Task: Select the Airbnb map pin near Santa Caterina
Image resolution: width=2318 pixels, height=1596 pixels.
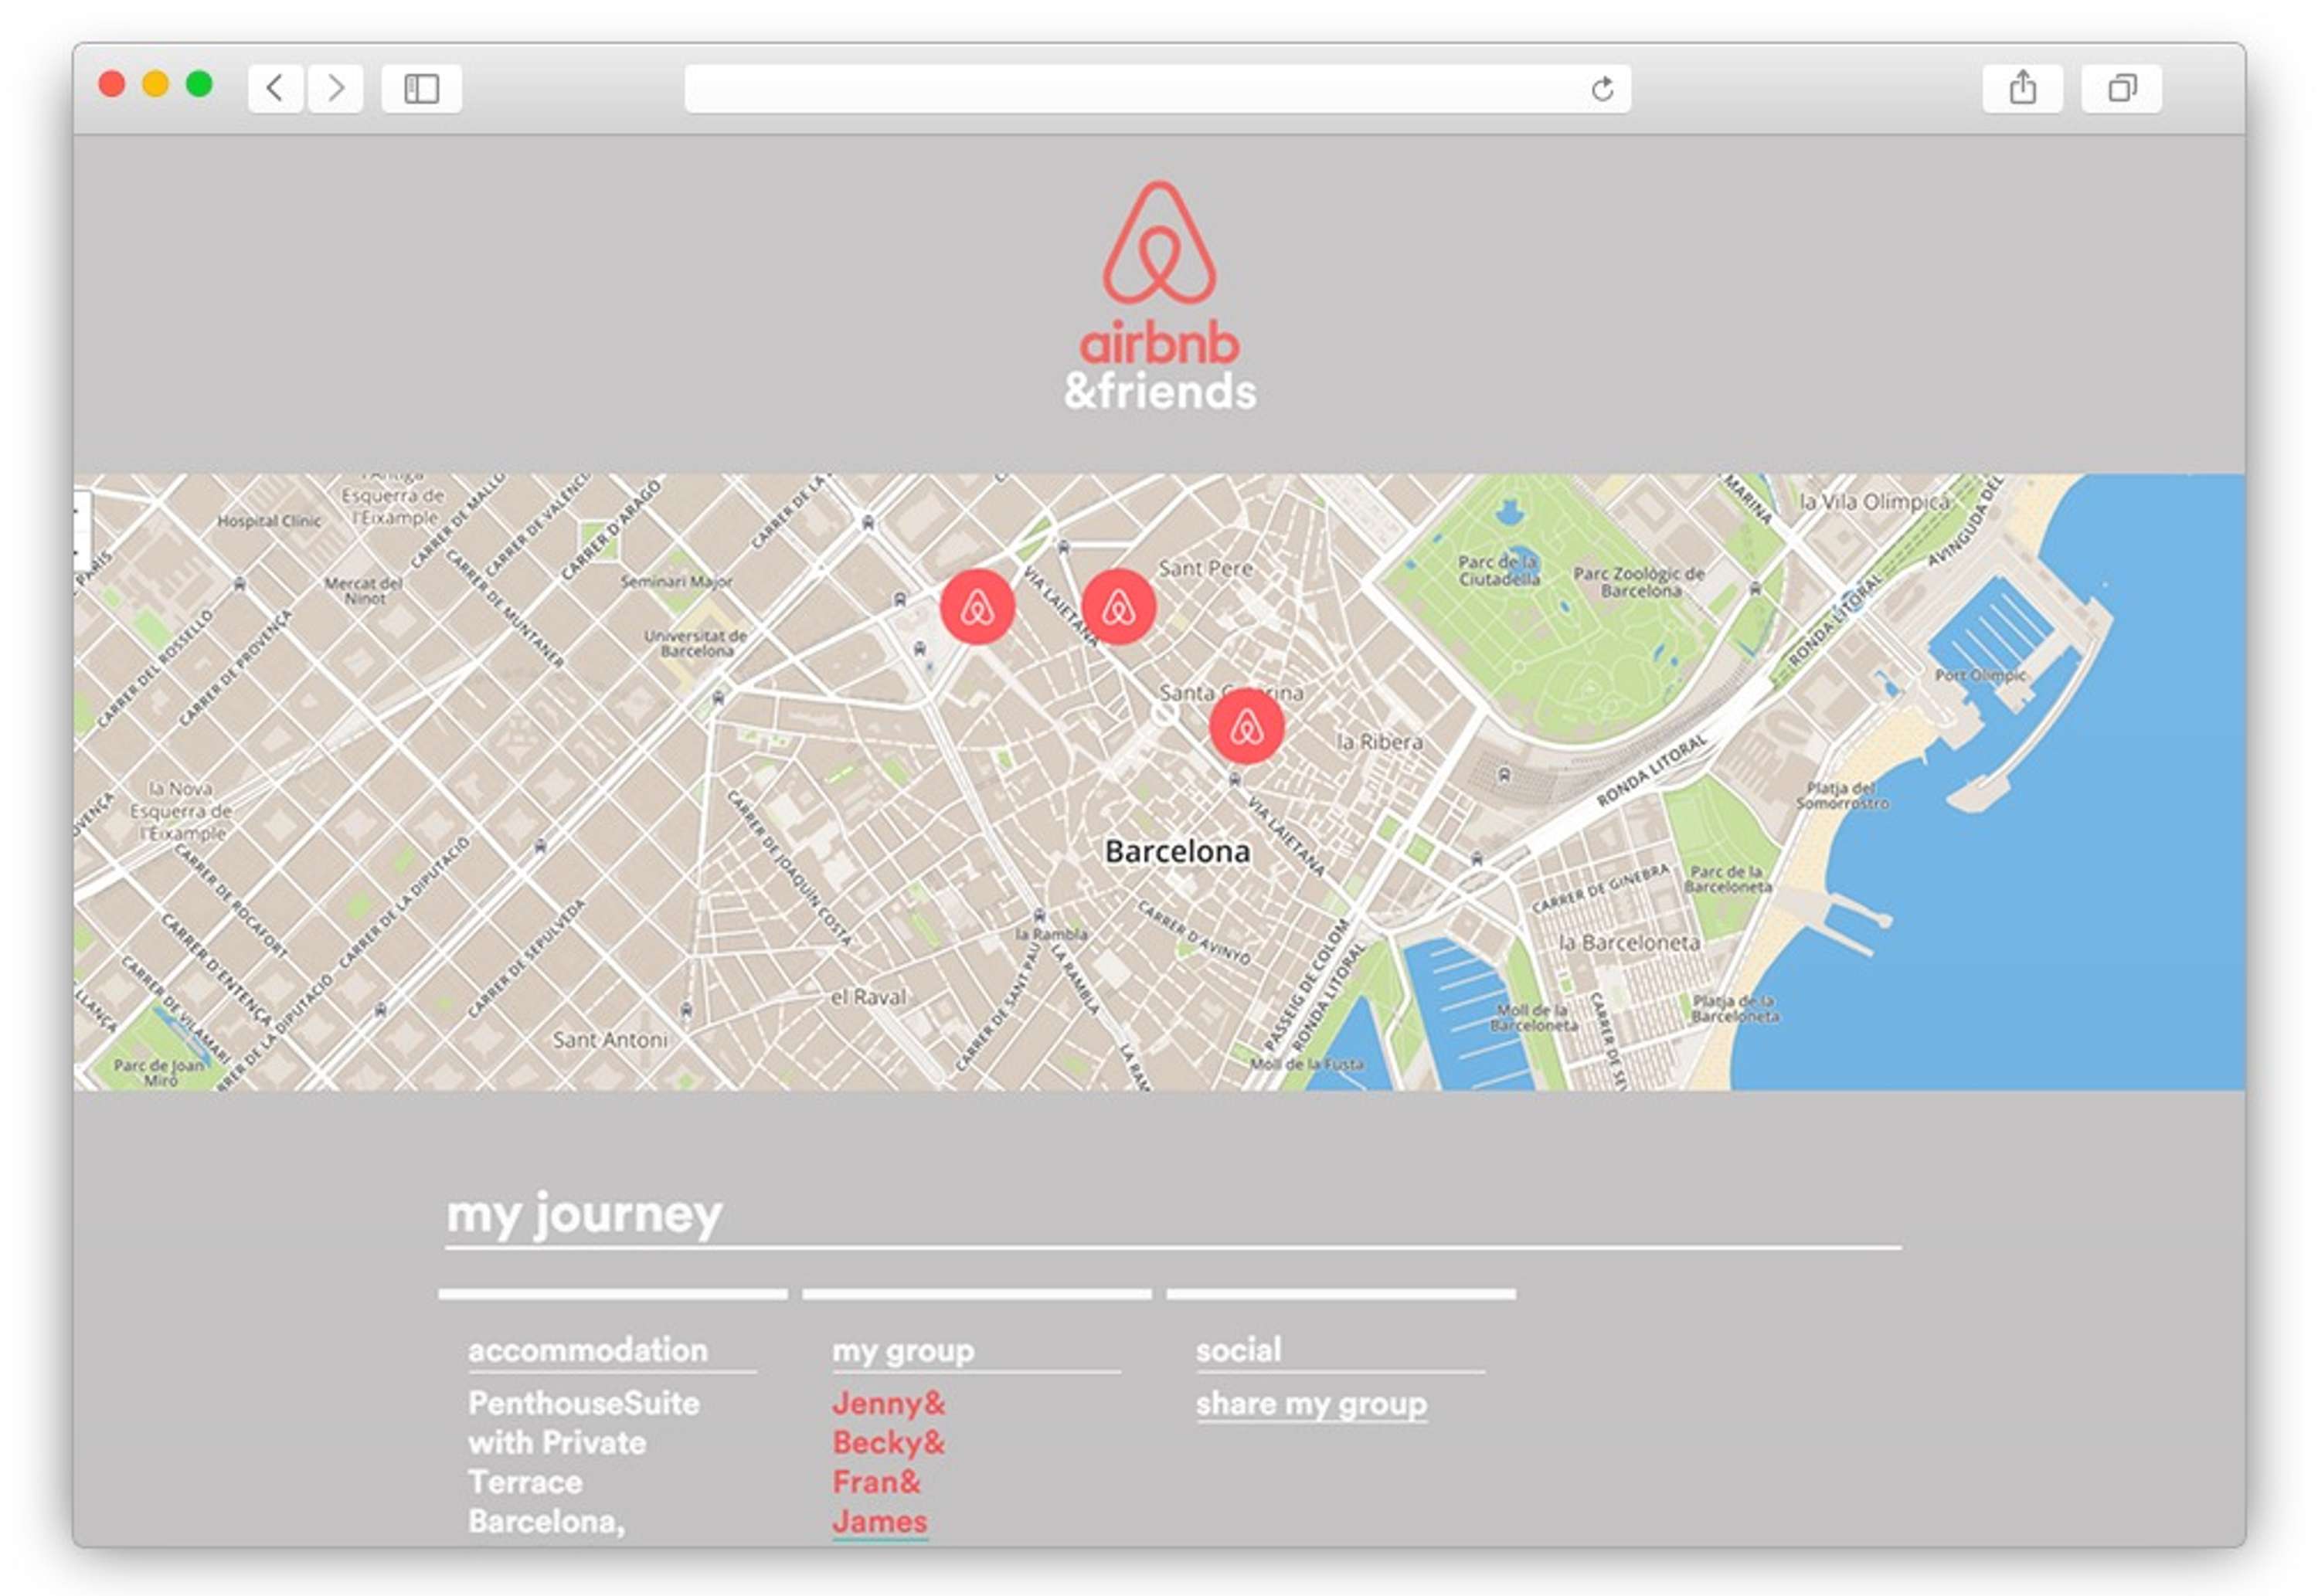Action: tap(1246, 726)
